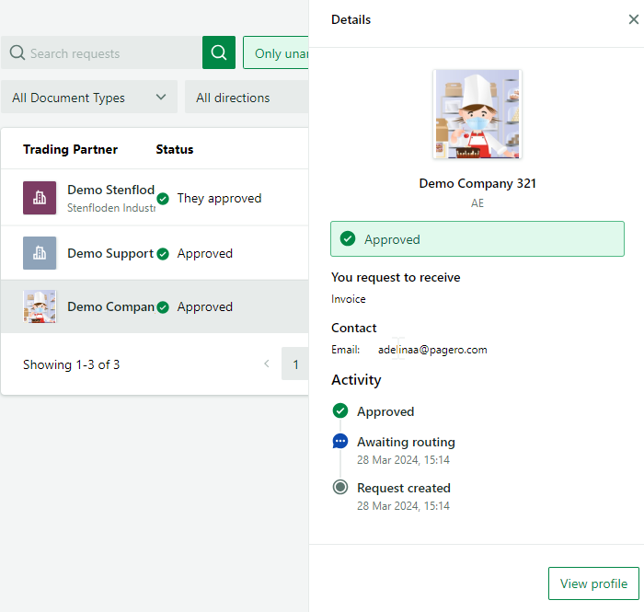644x612 pixels.
Task: Click the Status column header
Action: [175, 149]
